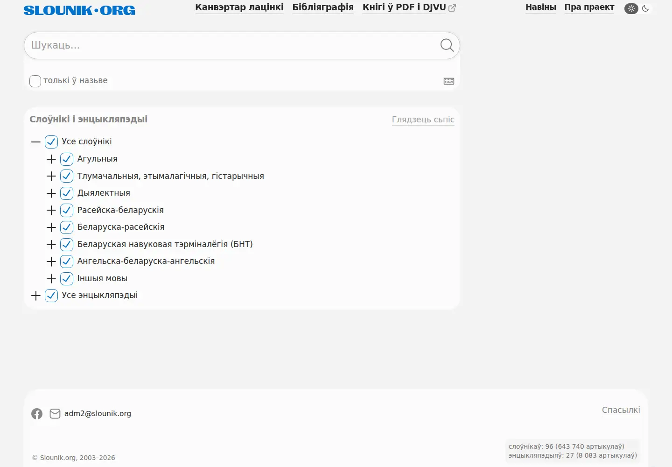This screenshot has height=467, width=672.
Task: Click external link icon next to DJVU
Action: coord(452,8)
